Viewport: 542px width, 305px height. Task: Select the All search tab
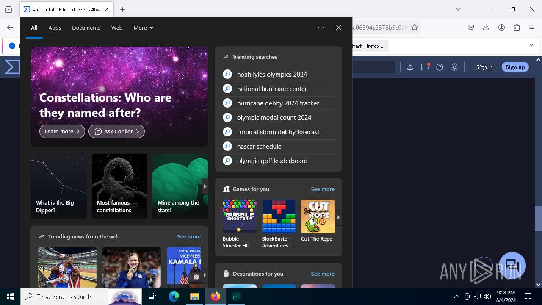pyautogui.click(x=34, y=28)
